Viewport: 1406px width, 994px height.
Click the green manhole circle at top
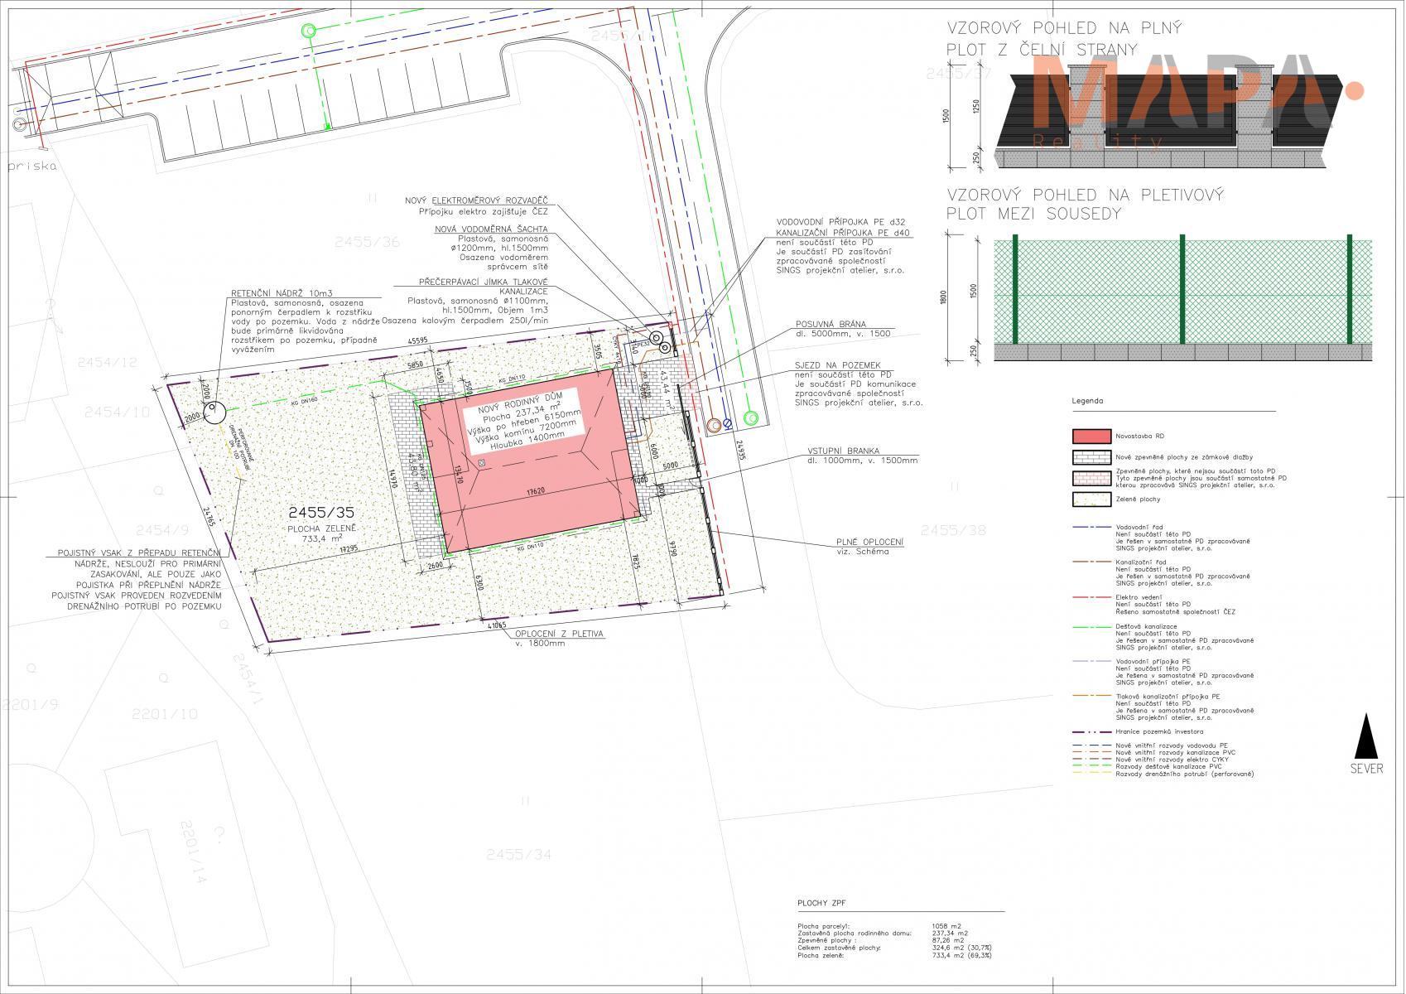click(x=308, y=31)
